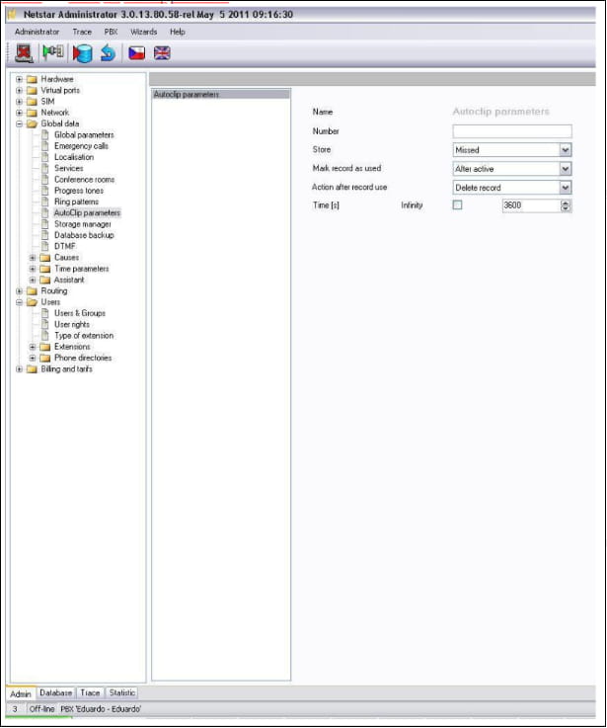Select Autoclip parameters in the middle list
The image size is (607, 728).
[221, 94]
